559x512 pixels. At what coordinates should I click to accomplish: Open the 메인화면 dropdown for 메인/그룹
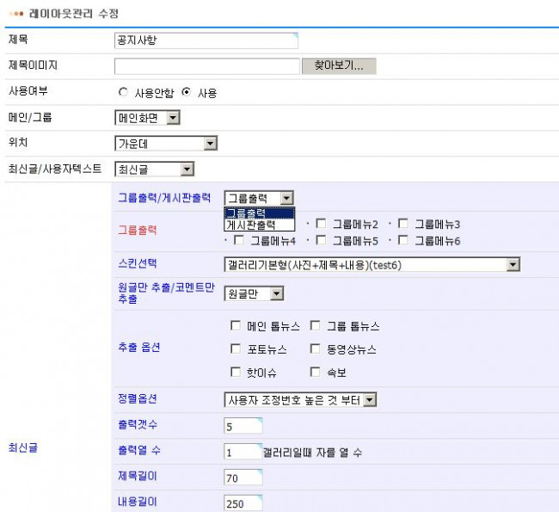[147, 118]
